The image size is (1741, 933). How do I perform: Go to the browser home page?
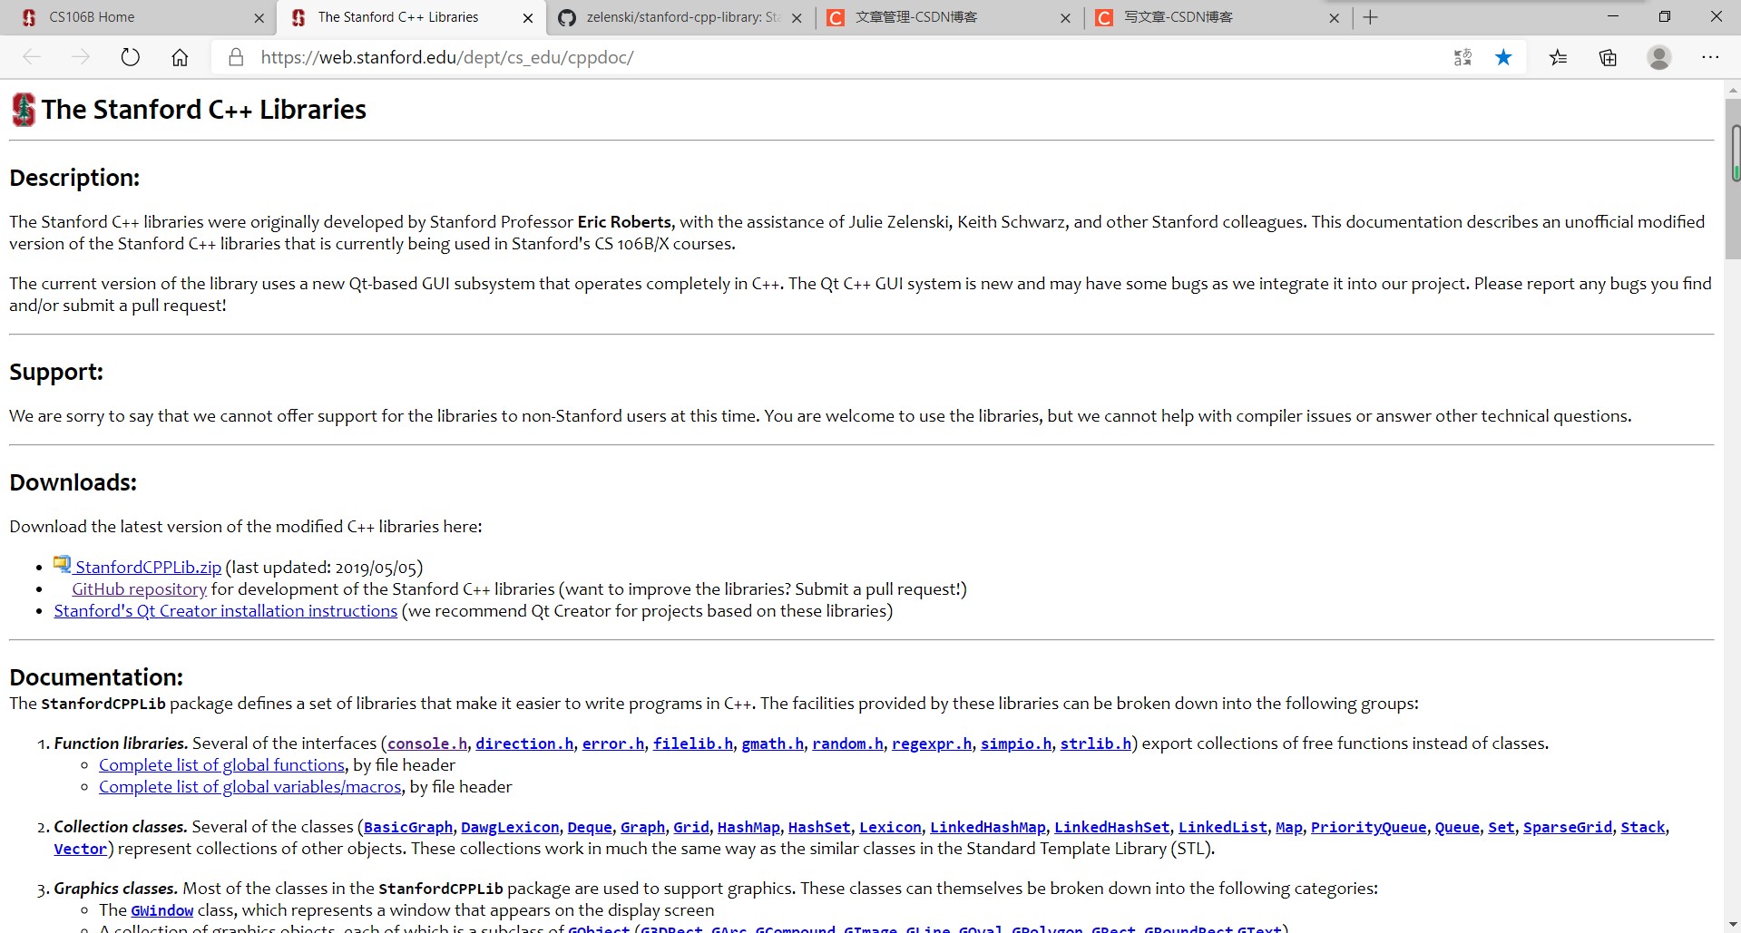180,57
